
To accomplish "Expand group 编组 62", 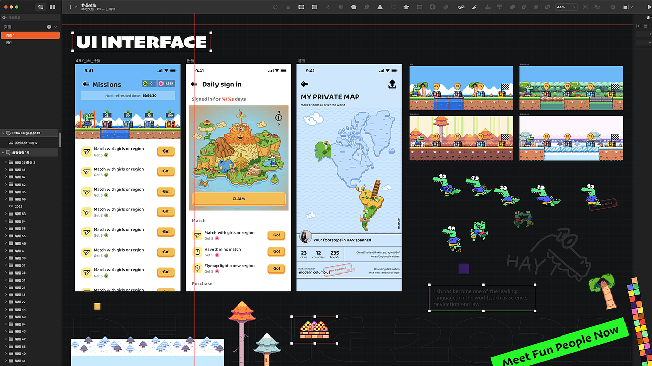I will click(x=6, y=185).
